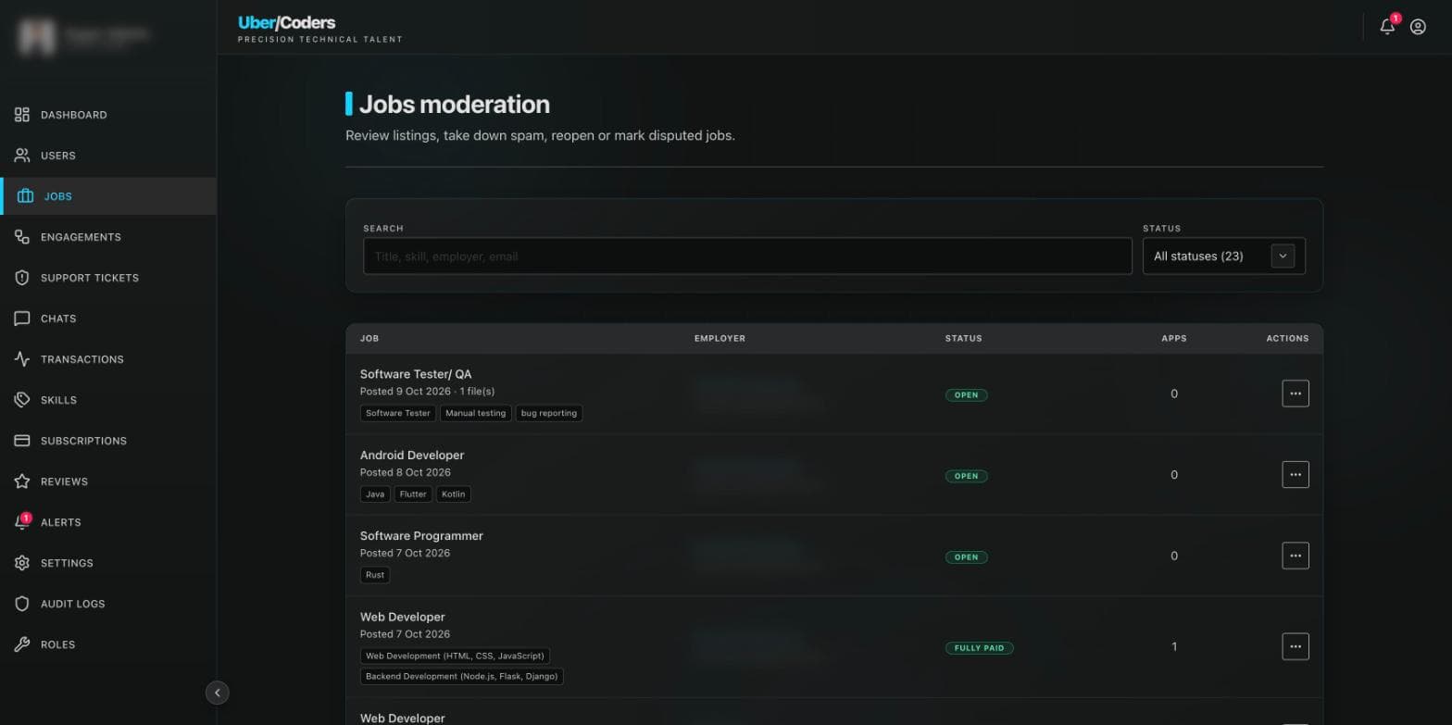The image size is (1452, 725).
Task: Collapse the sidebar with chevron button
Action: (x=217, y=692)
